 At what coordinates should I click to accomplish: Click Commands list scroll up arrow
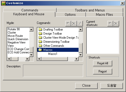pos(80,29)
